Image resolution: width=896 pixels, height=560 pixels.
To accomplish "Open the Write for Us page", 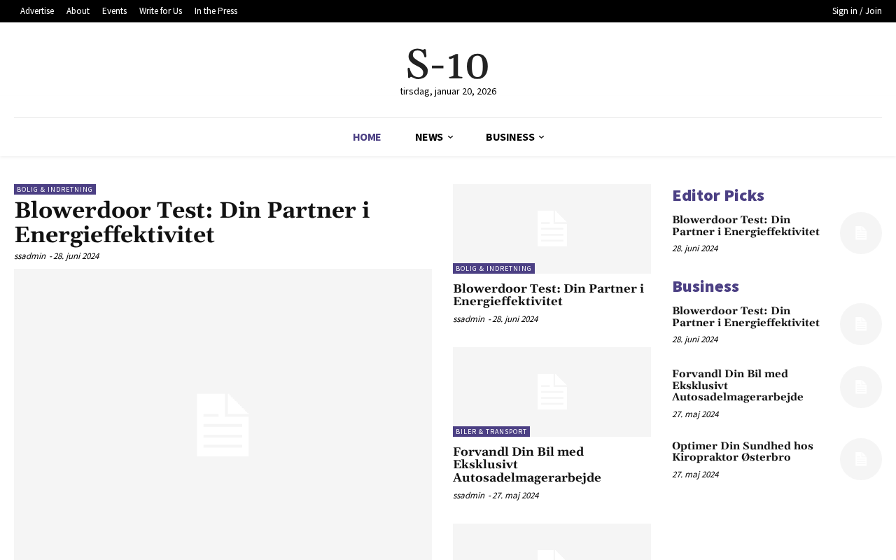I will tap(160, 11).
